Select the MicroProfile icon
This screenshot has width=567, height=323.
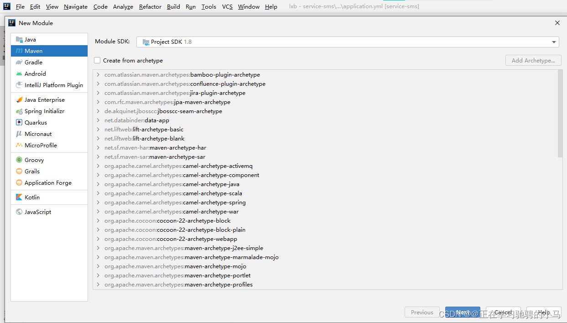point(19,145)
